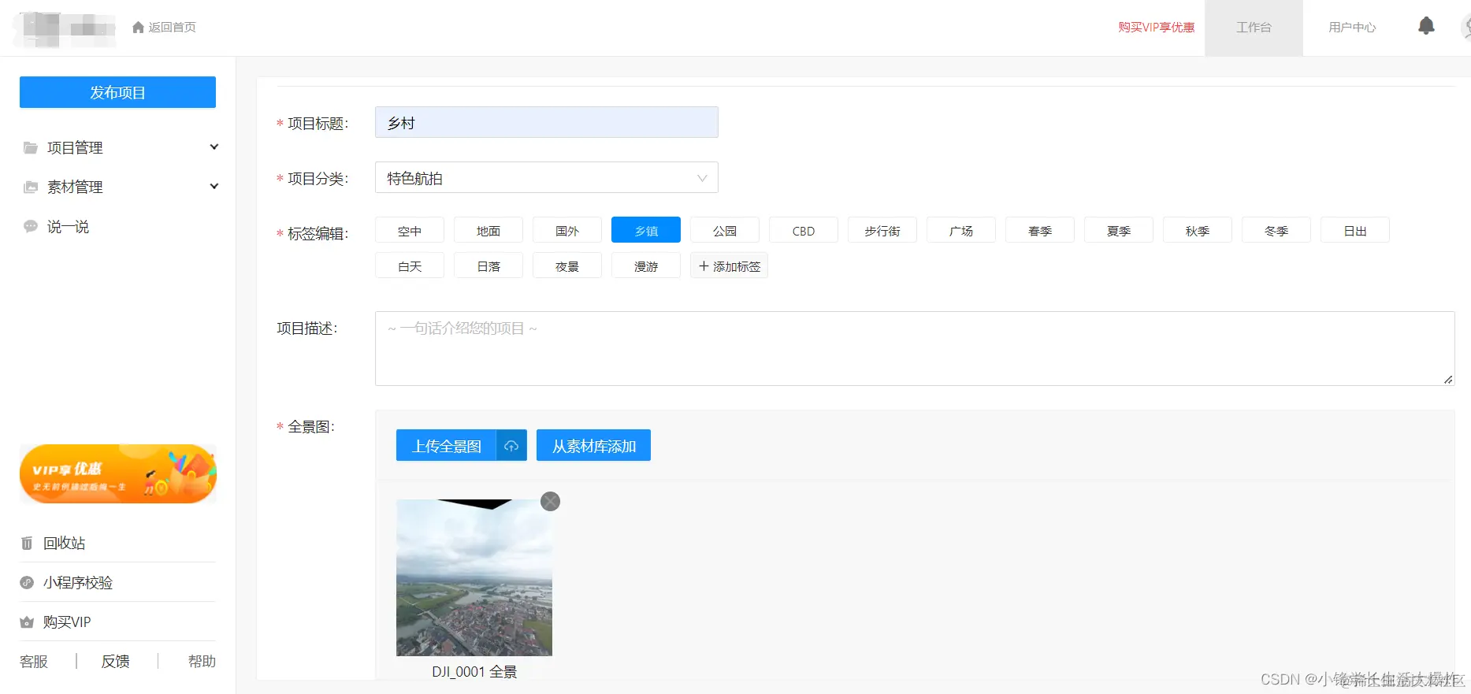
Task: Click the 购买VIP crown icon
Action: point(27,622)
